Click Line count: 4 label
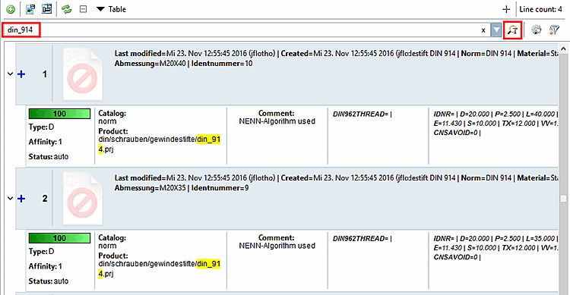The height and width of the screenshot is (295, 570). click(540, 9)
